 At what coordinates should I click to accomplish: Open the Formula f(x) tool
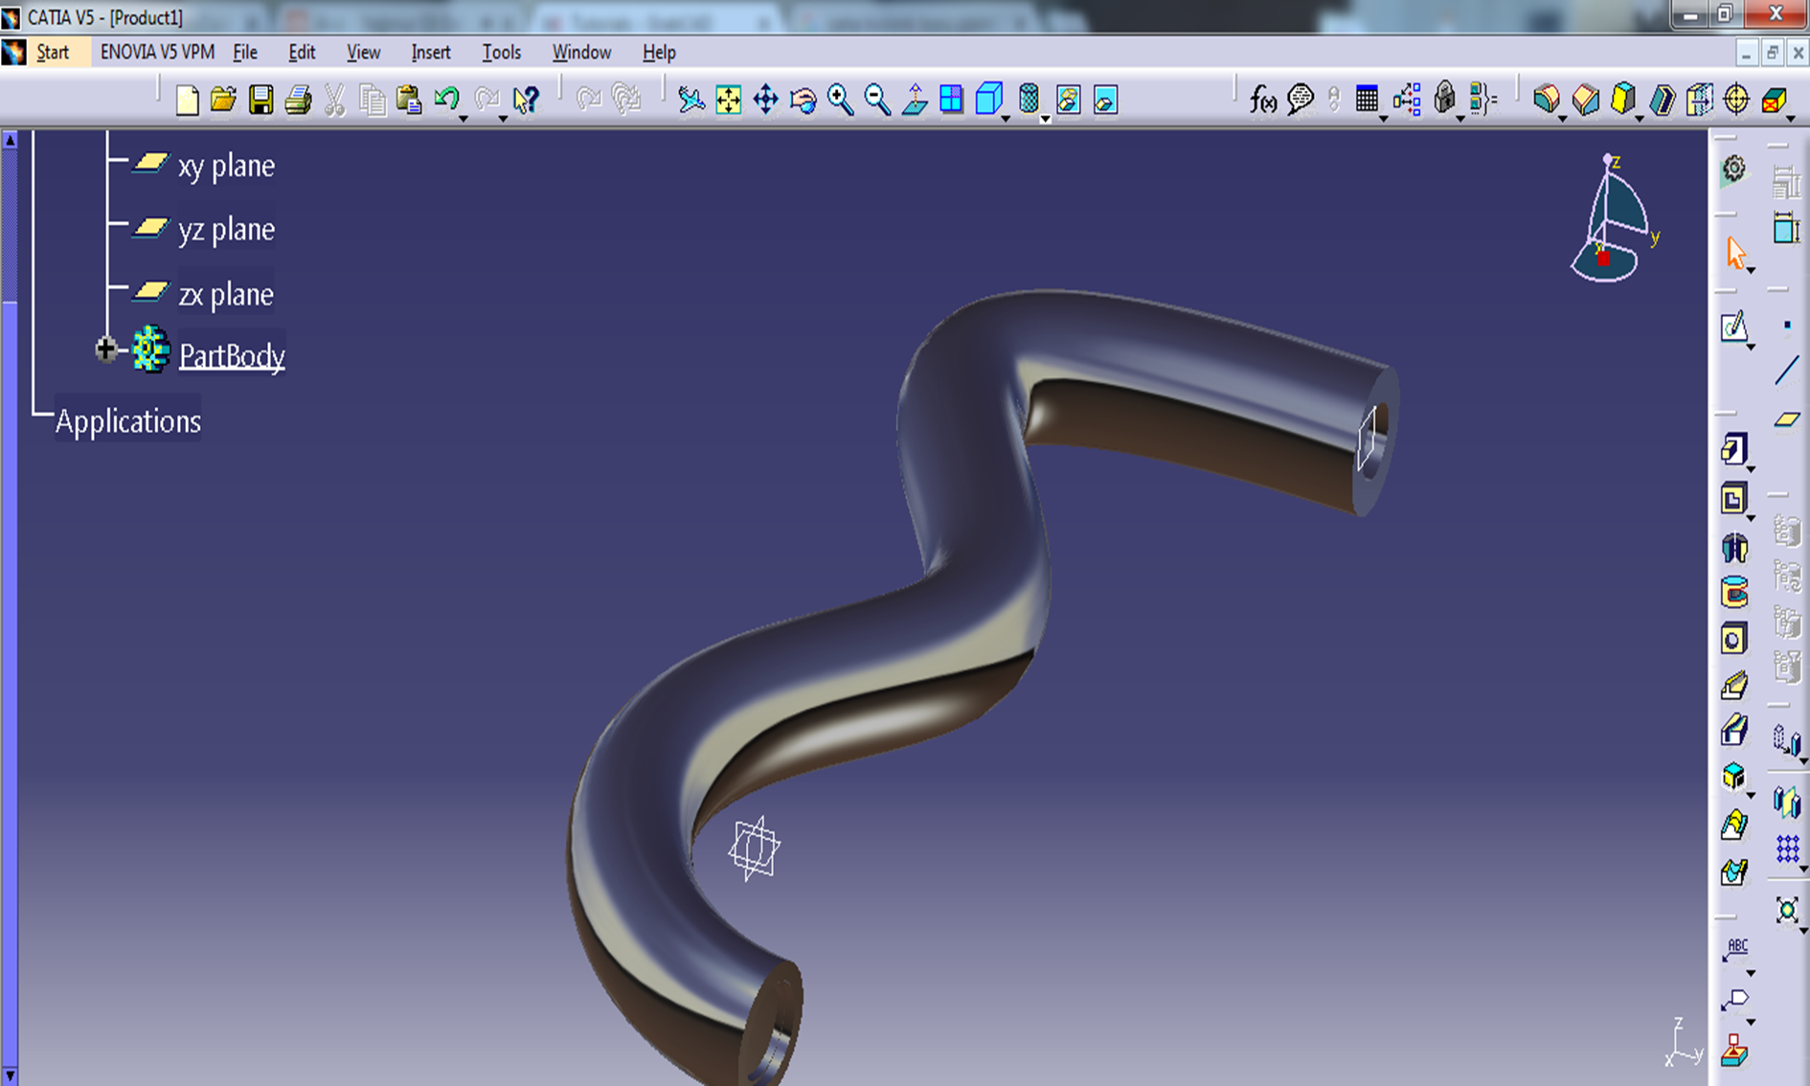pos(1262,100)
